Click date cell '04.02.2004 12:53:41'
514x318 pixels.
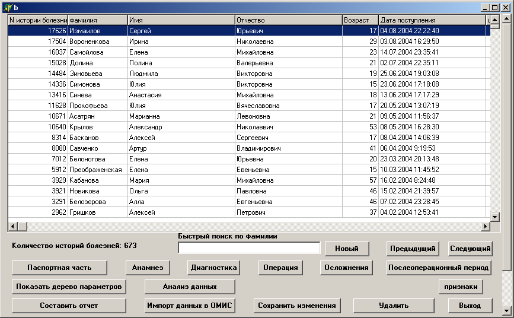pyautogui.click(x=432, y=212)
